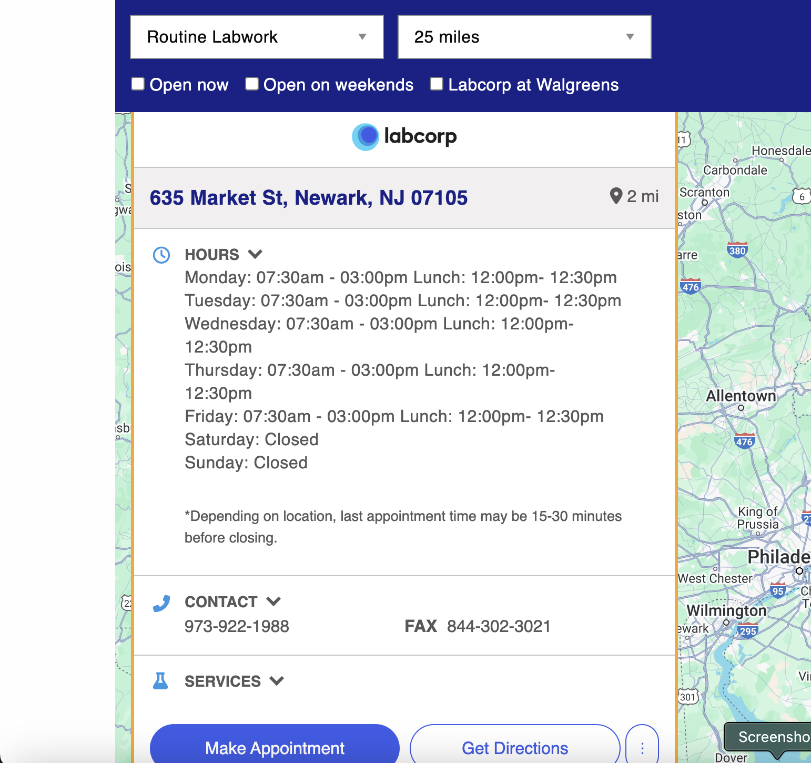
Task: Click the clock icon beside HOURS
Action: coord(161,255)
